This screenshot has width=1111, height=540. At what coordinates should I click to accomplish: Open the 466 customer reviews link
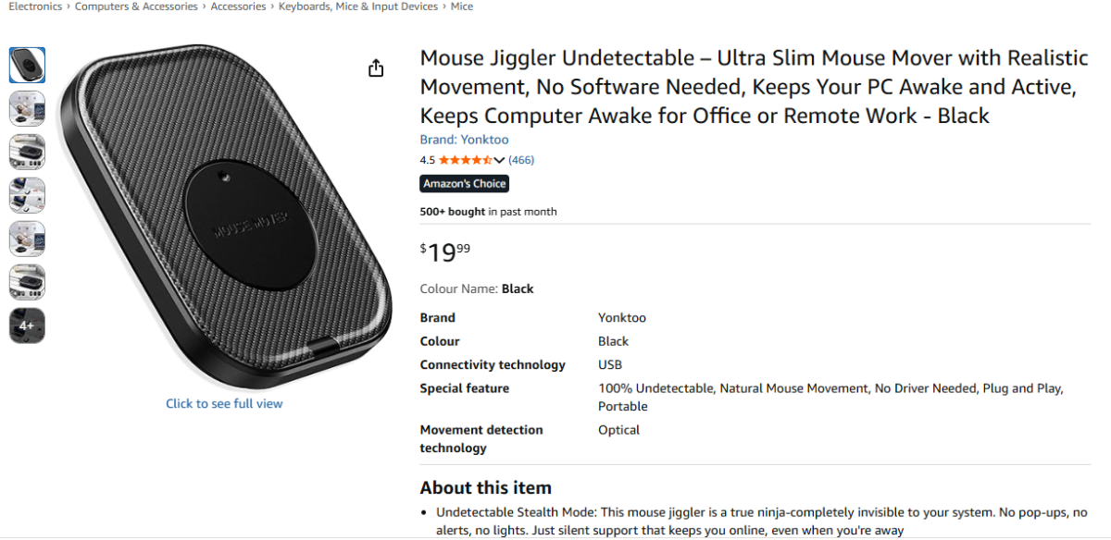point(521,160)
